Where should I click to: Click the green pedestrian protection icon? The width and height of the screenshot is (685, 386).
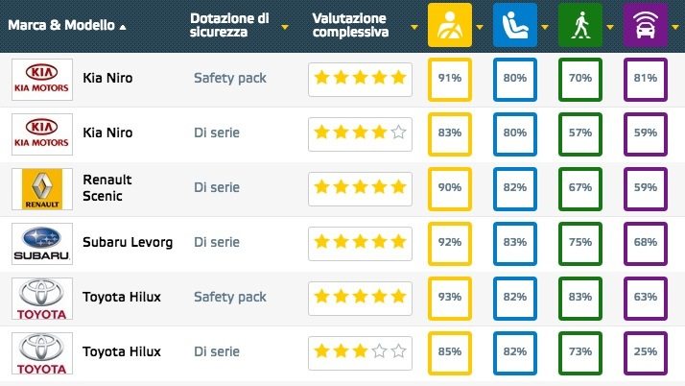580,25
